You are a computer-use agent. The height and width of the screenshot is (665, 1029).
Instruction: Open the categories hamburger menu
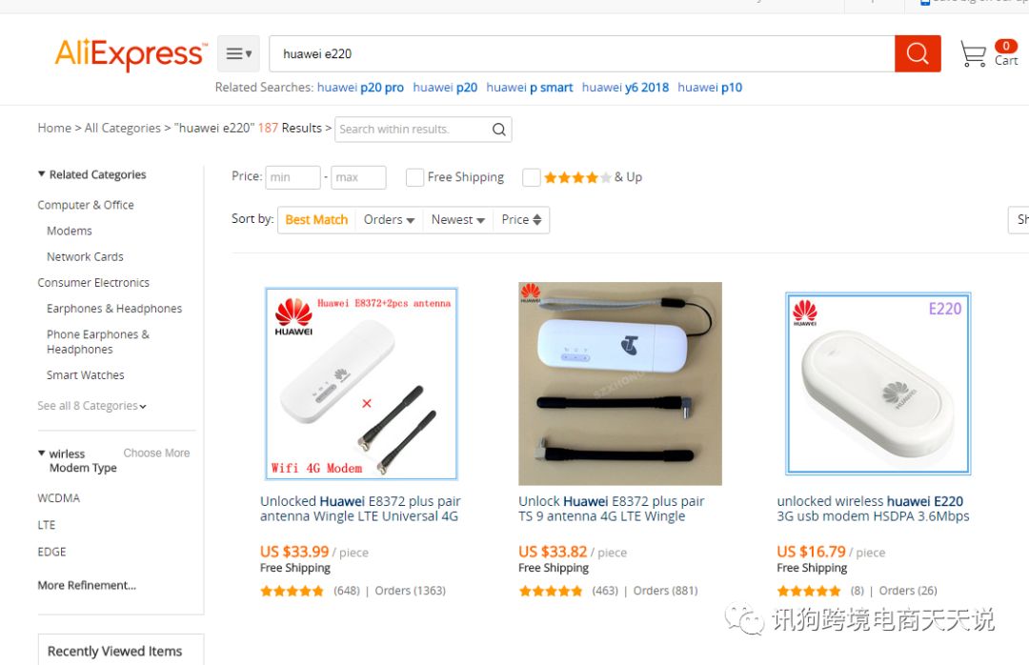coord(239,54)
